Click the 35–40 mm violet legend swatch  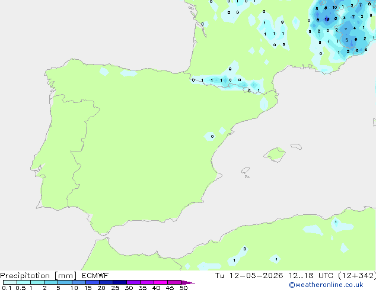(x=147, y=282)
